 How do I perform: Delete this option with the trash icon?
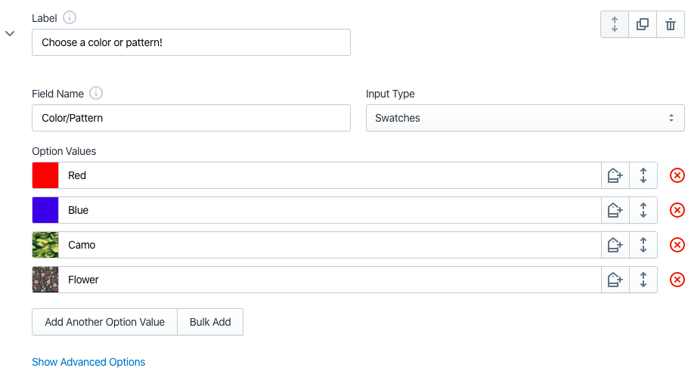pyautogui.click(x=671, y=24)
